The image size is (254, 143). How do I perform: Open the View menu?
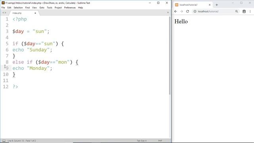tap(35, 8)
